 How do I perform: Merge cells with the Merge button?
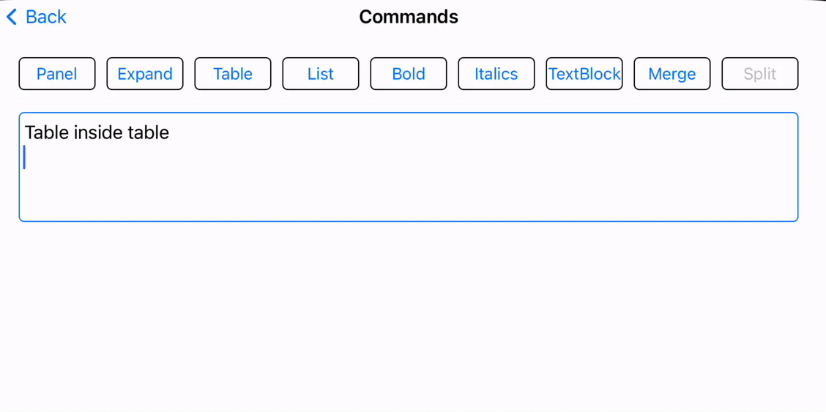[672, 74]
